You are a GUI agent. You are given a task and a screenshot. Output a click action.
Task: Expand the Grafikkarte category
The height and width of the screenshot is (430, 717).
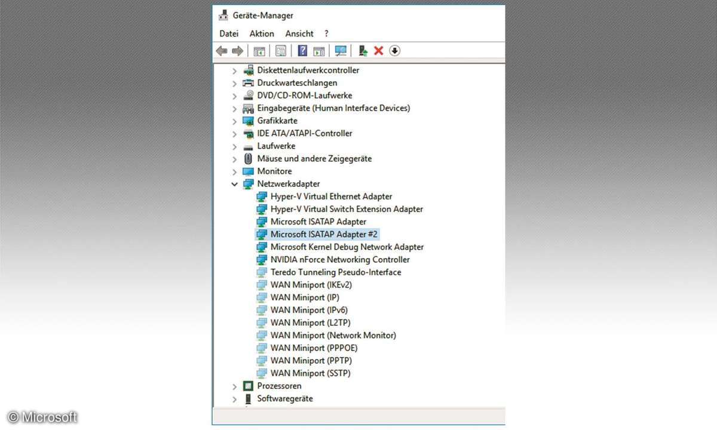click(234, 121)
